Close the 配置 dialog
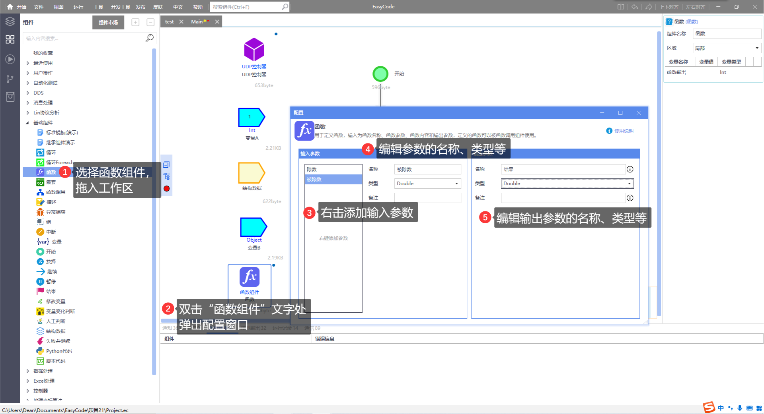 [639, 113]
